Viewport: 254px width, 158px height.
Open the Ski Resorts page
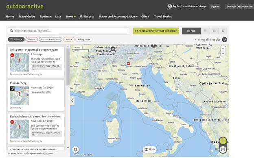pos(87,17)
